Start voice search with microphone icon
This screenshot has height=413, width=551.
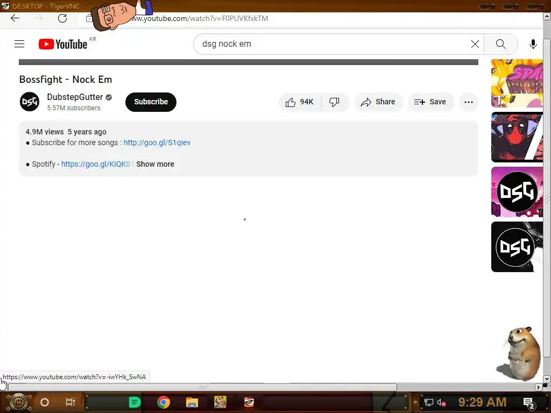(x=533, y=44)
